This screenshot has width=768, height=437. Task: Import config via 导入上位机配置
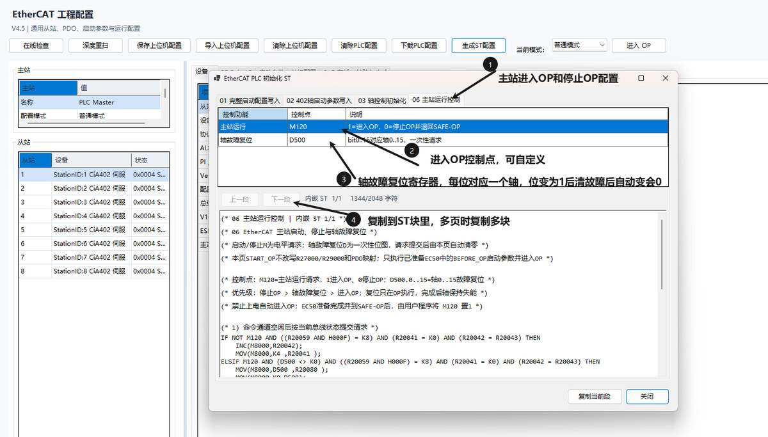click(227, 45)
